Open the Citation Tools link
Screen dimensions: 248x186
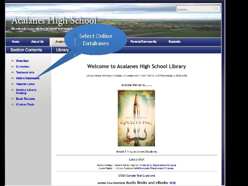(x=25, y=105)
